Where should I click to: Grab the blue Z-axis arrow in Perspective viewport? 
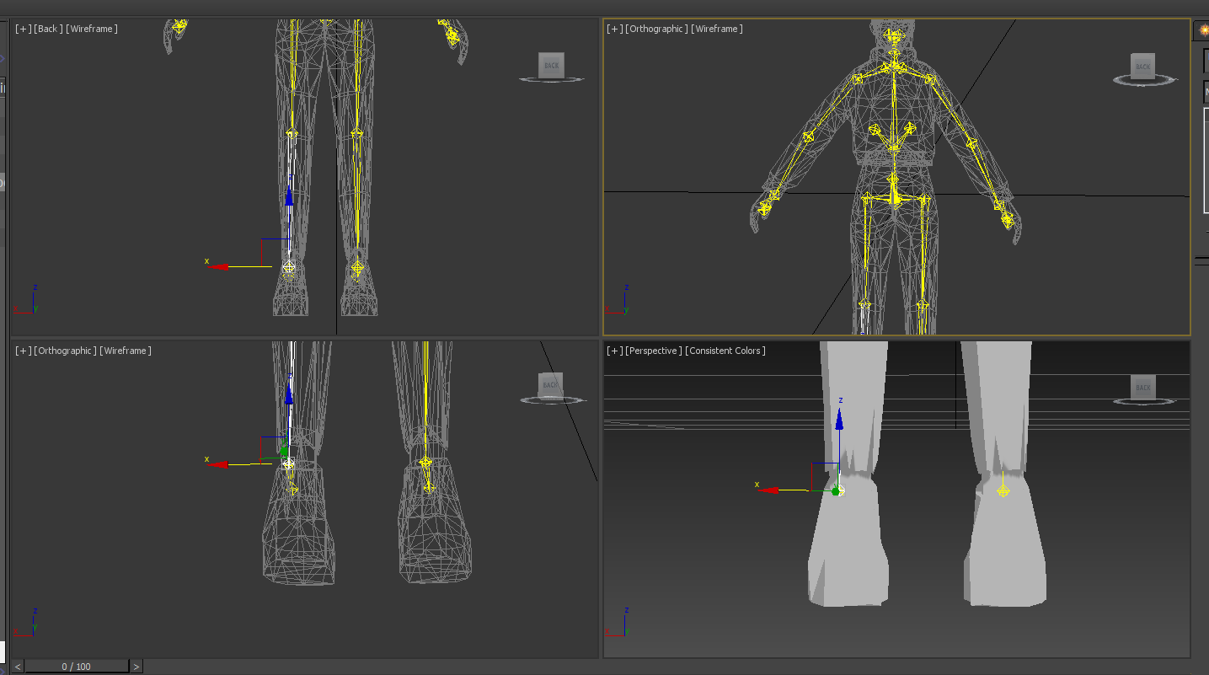[x=839, y=419]
